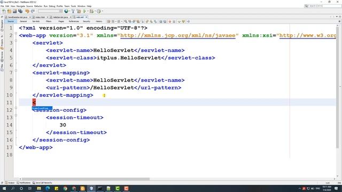Open the Debug menu
The width and height of the screenshot is (342, 192).
coord(52,6)
